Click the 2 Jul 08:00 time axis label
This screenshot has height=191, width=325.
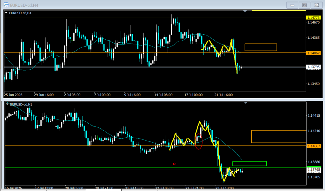click(x=72, y=95)
